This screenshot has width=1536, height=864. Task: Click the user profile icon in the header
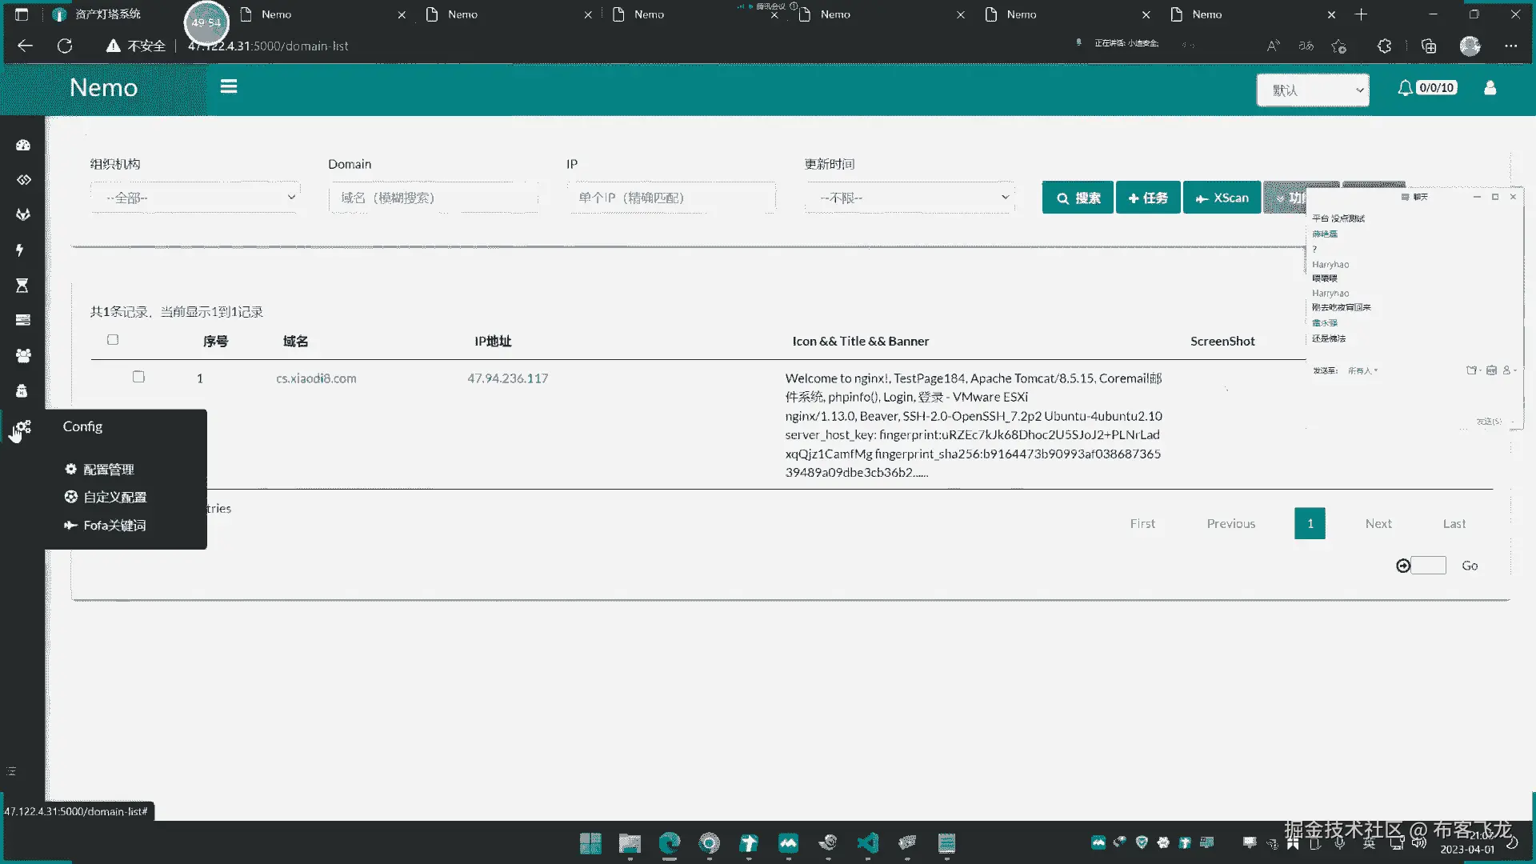(x=1490, y=88)
